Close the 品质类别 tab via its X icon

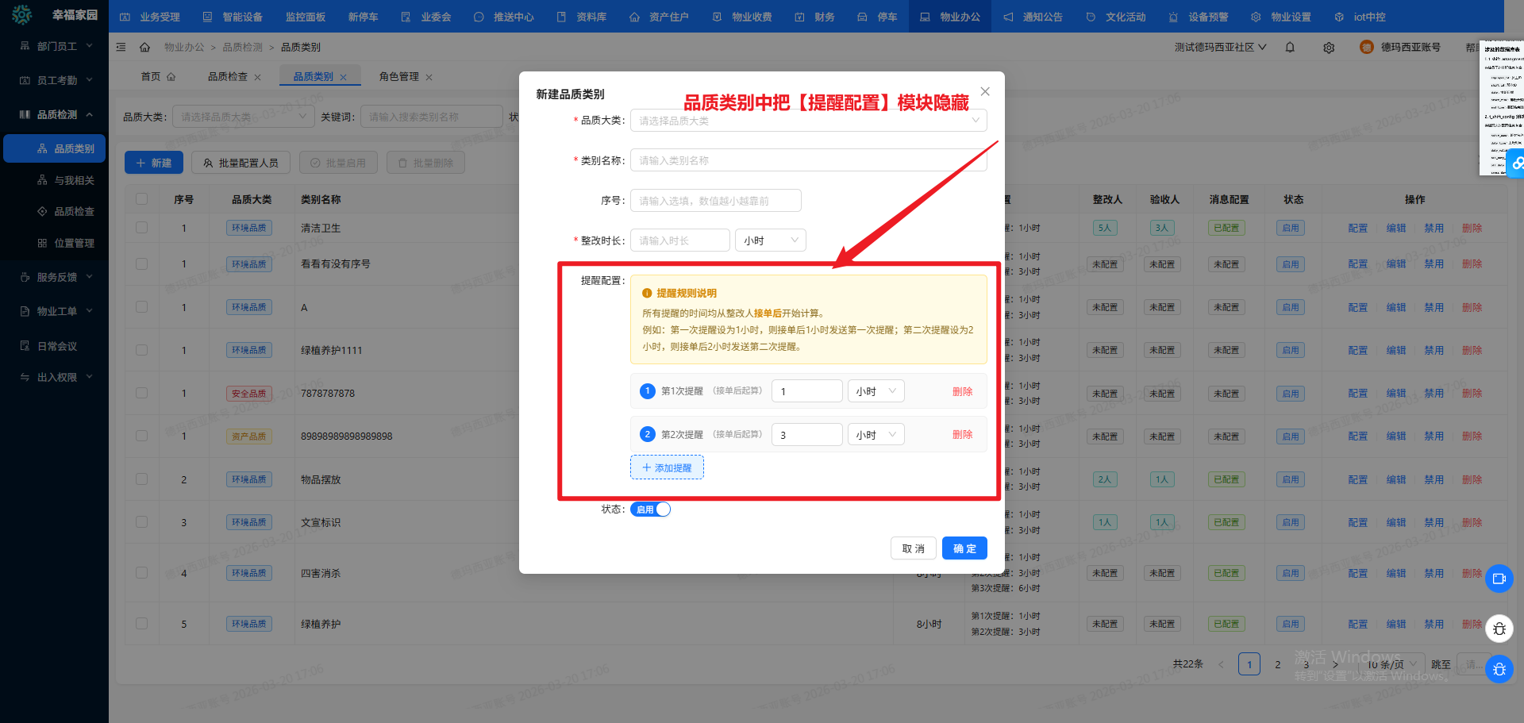coord(344,77)
